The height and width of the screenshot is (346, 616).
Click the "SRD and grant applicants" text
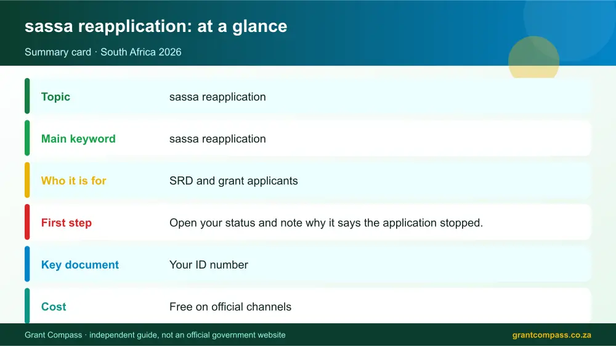click(x=233, y=181)
